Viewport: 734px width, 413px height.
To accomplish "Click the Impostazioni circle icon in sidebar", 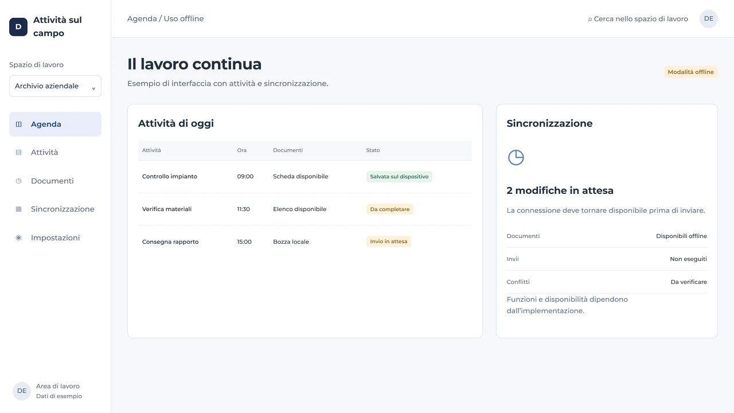I will 18,238.
